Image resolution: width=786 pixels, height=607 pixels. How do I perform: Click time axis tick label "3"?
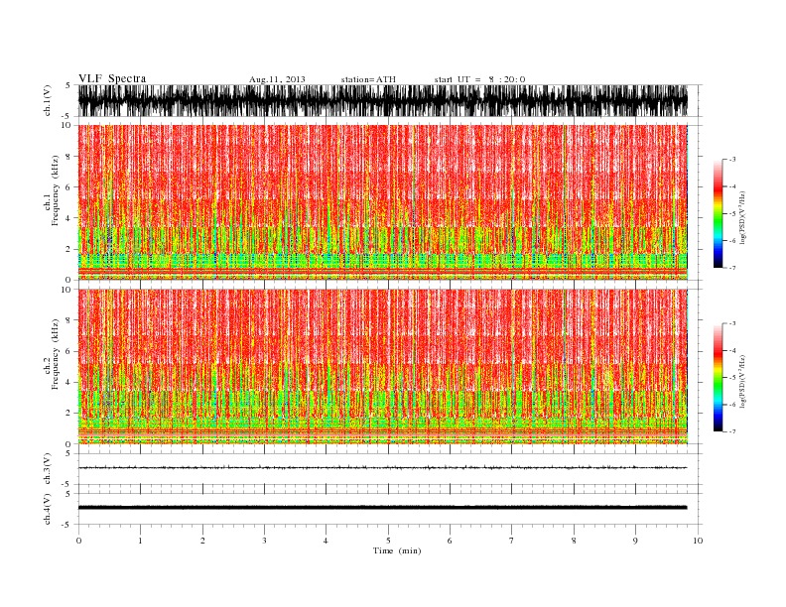click(264, 541)
